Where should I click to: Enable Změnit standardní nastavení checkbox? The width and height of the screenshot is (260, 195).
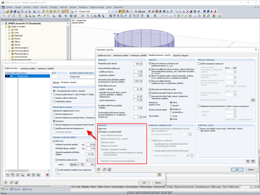point(199,64)
